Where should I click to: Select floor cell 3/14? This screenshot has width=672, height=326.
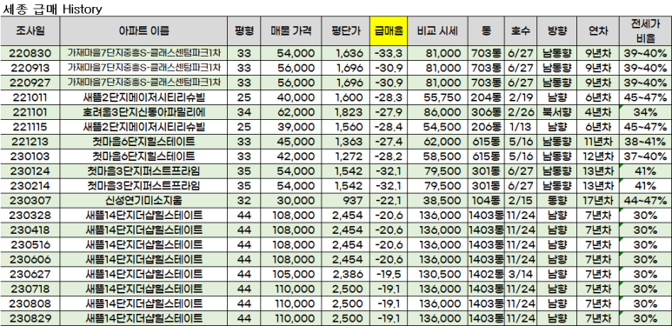click(520, 274)
